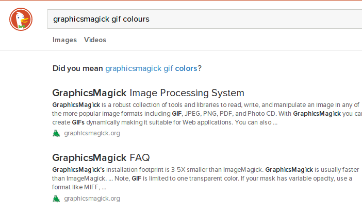Click the search box containing 'graphicsmagick gif colours'
The height and width of the screenshot is (214, 362).
click(205, 19)
